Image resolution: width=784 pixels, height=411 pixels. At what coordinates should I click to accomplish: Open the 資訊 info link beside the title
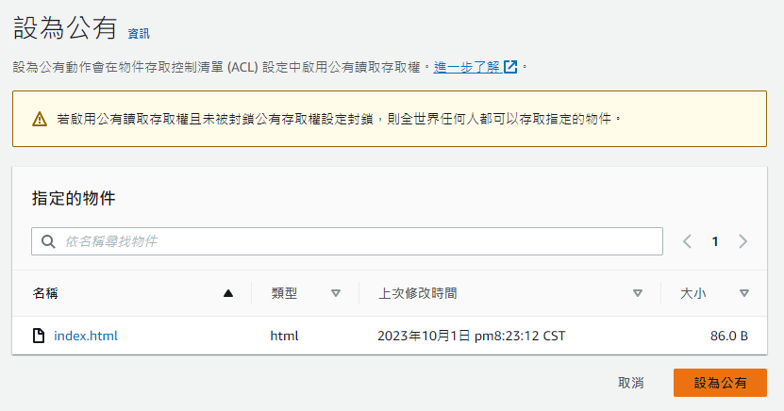[139, 33]
